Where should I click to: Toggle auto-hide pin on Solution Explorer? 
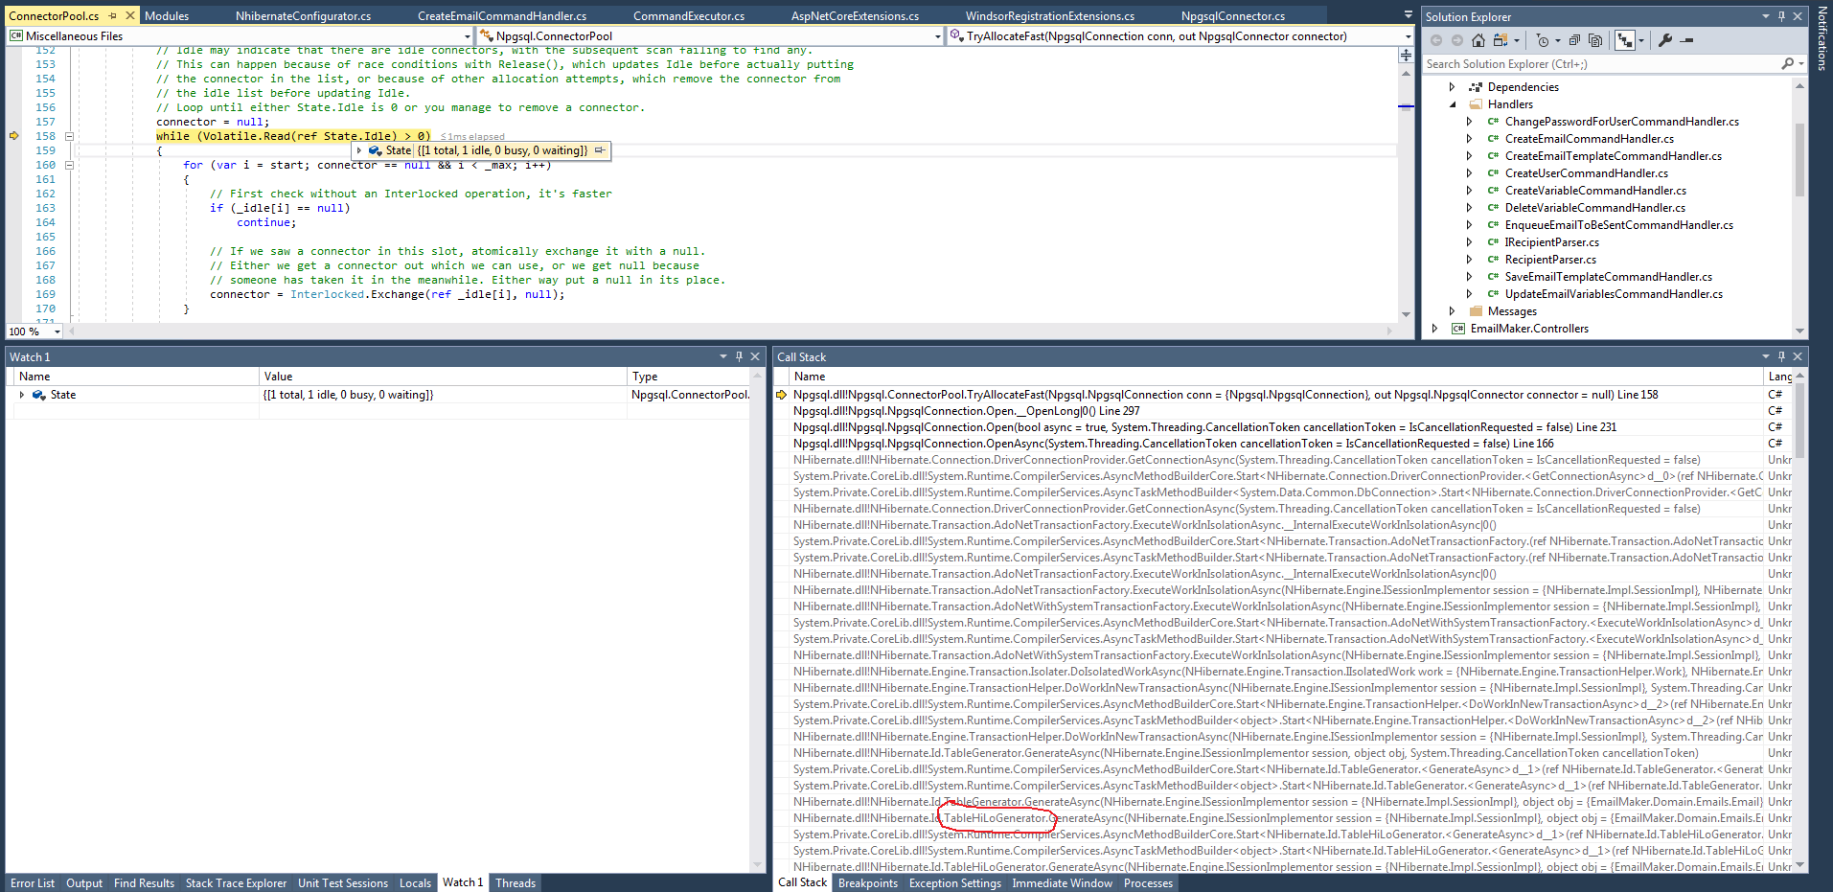click(x=1781, y=16)
